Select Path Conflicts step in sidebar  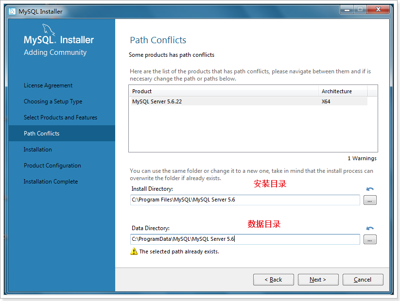(x=62, y=134)
